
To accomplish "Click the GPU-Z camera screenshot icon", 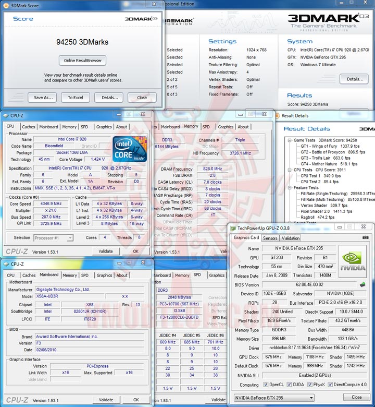I will coord(366,237).
